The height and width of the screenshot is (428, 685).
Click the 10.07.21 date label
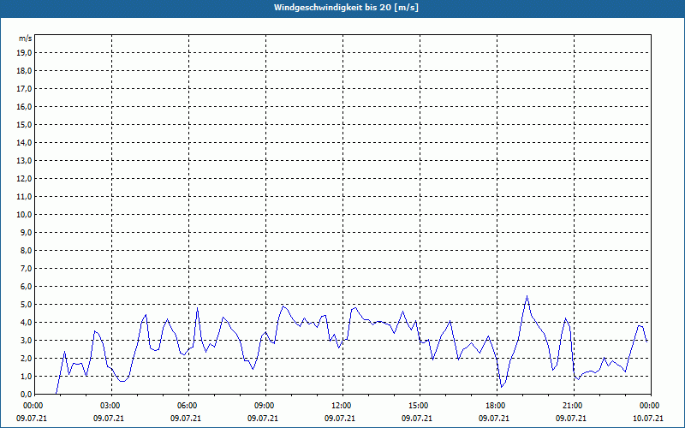point(648,419)
